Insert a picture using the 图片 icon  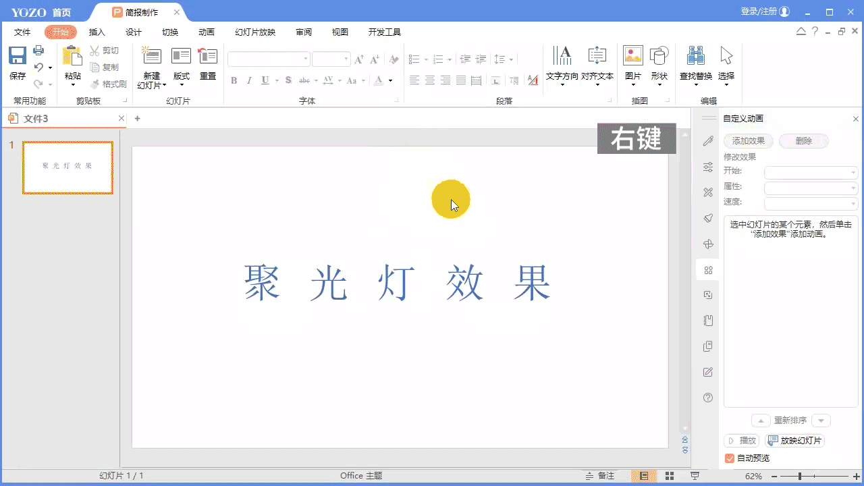(x=633, y=57)
